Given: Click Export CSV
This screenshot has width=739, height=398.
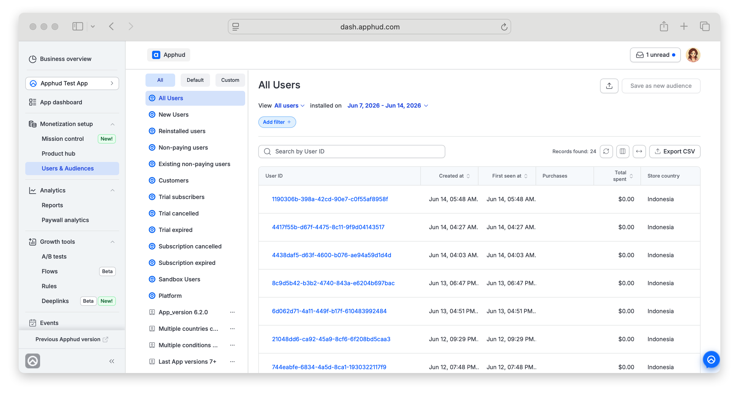Looking at the screenshot, I should point(674,152).
